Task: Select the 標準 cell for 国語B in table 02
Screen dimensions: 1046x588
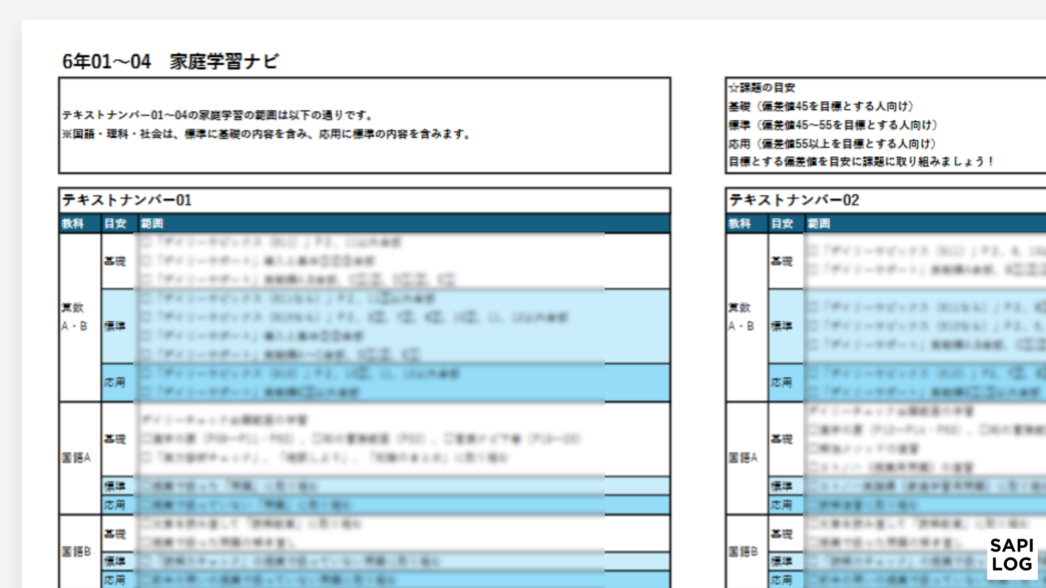Action: point(782,560)
